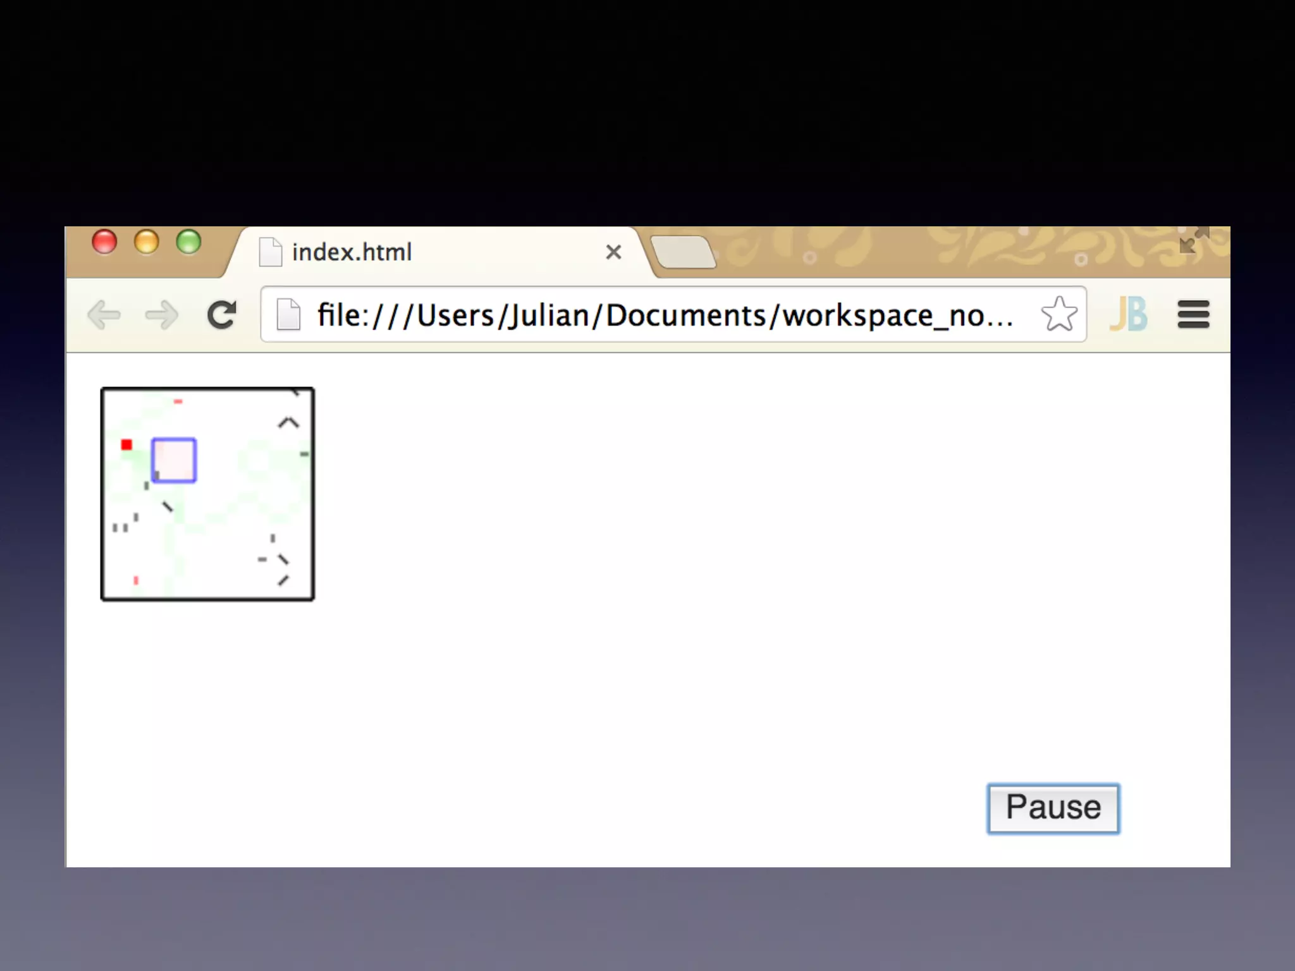Click the back navigation arrow
The height and width of the screenshot is (971, 1295).
(x=104, y=315)
